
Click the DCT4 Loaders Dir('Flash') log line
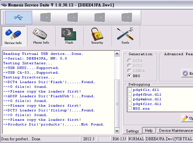pos(49,82)
